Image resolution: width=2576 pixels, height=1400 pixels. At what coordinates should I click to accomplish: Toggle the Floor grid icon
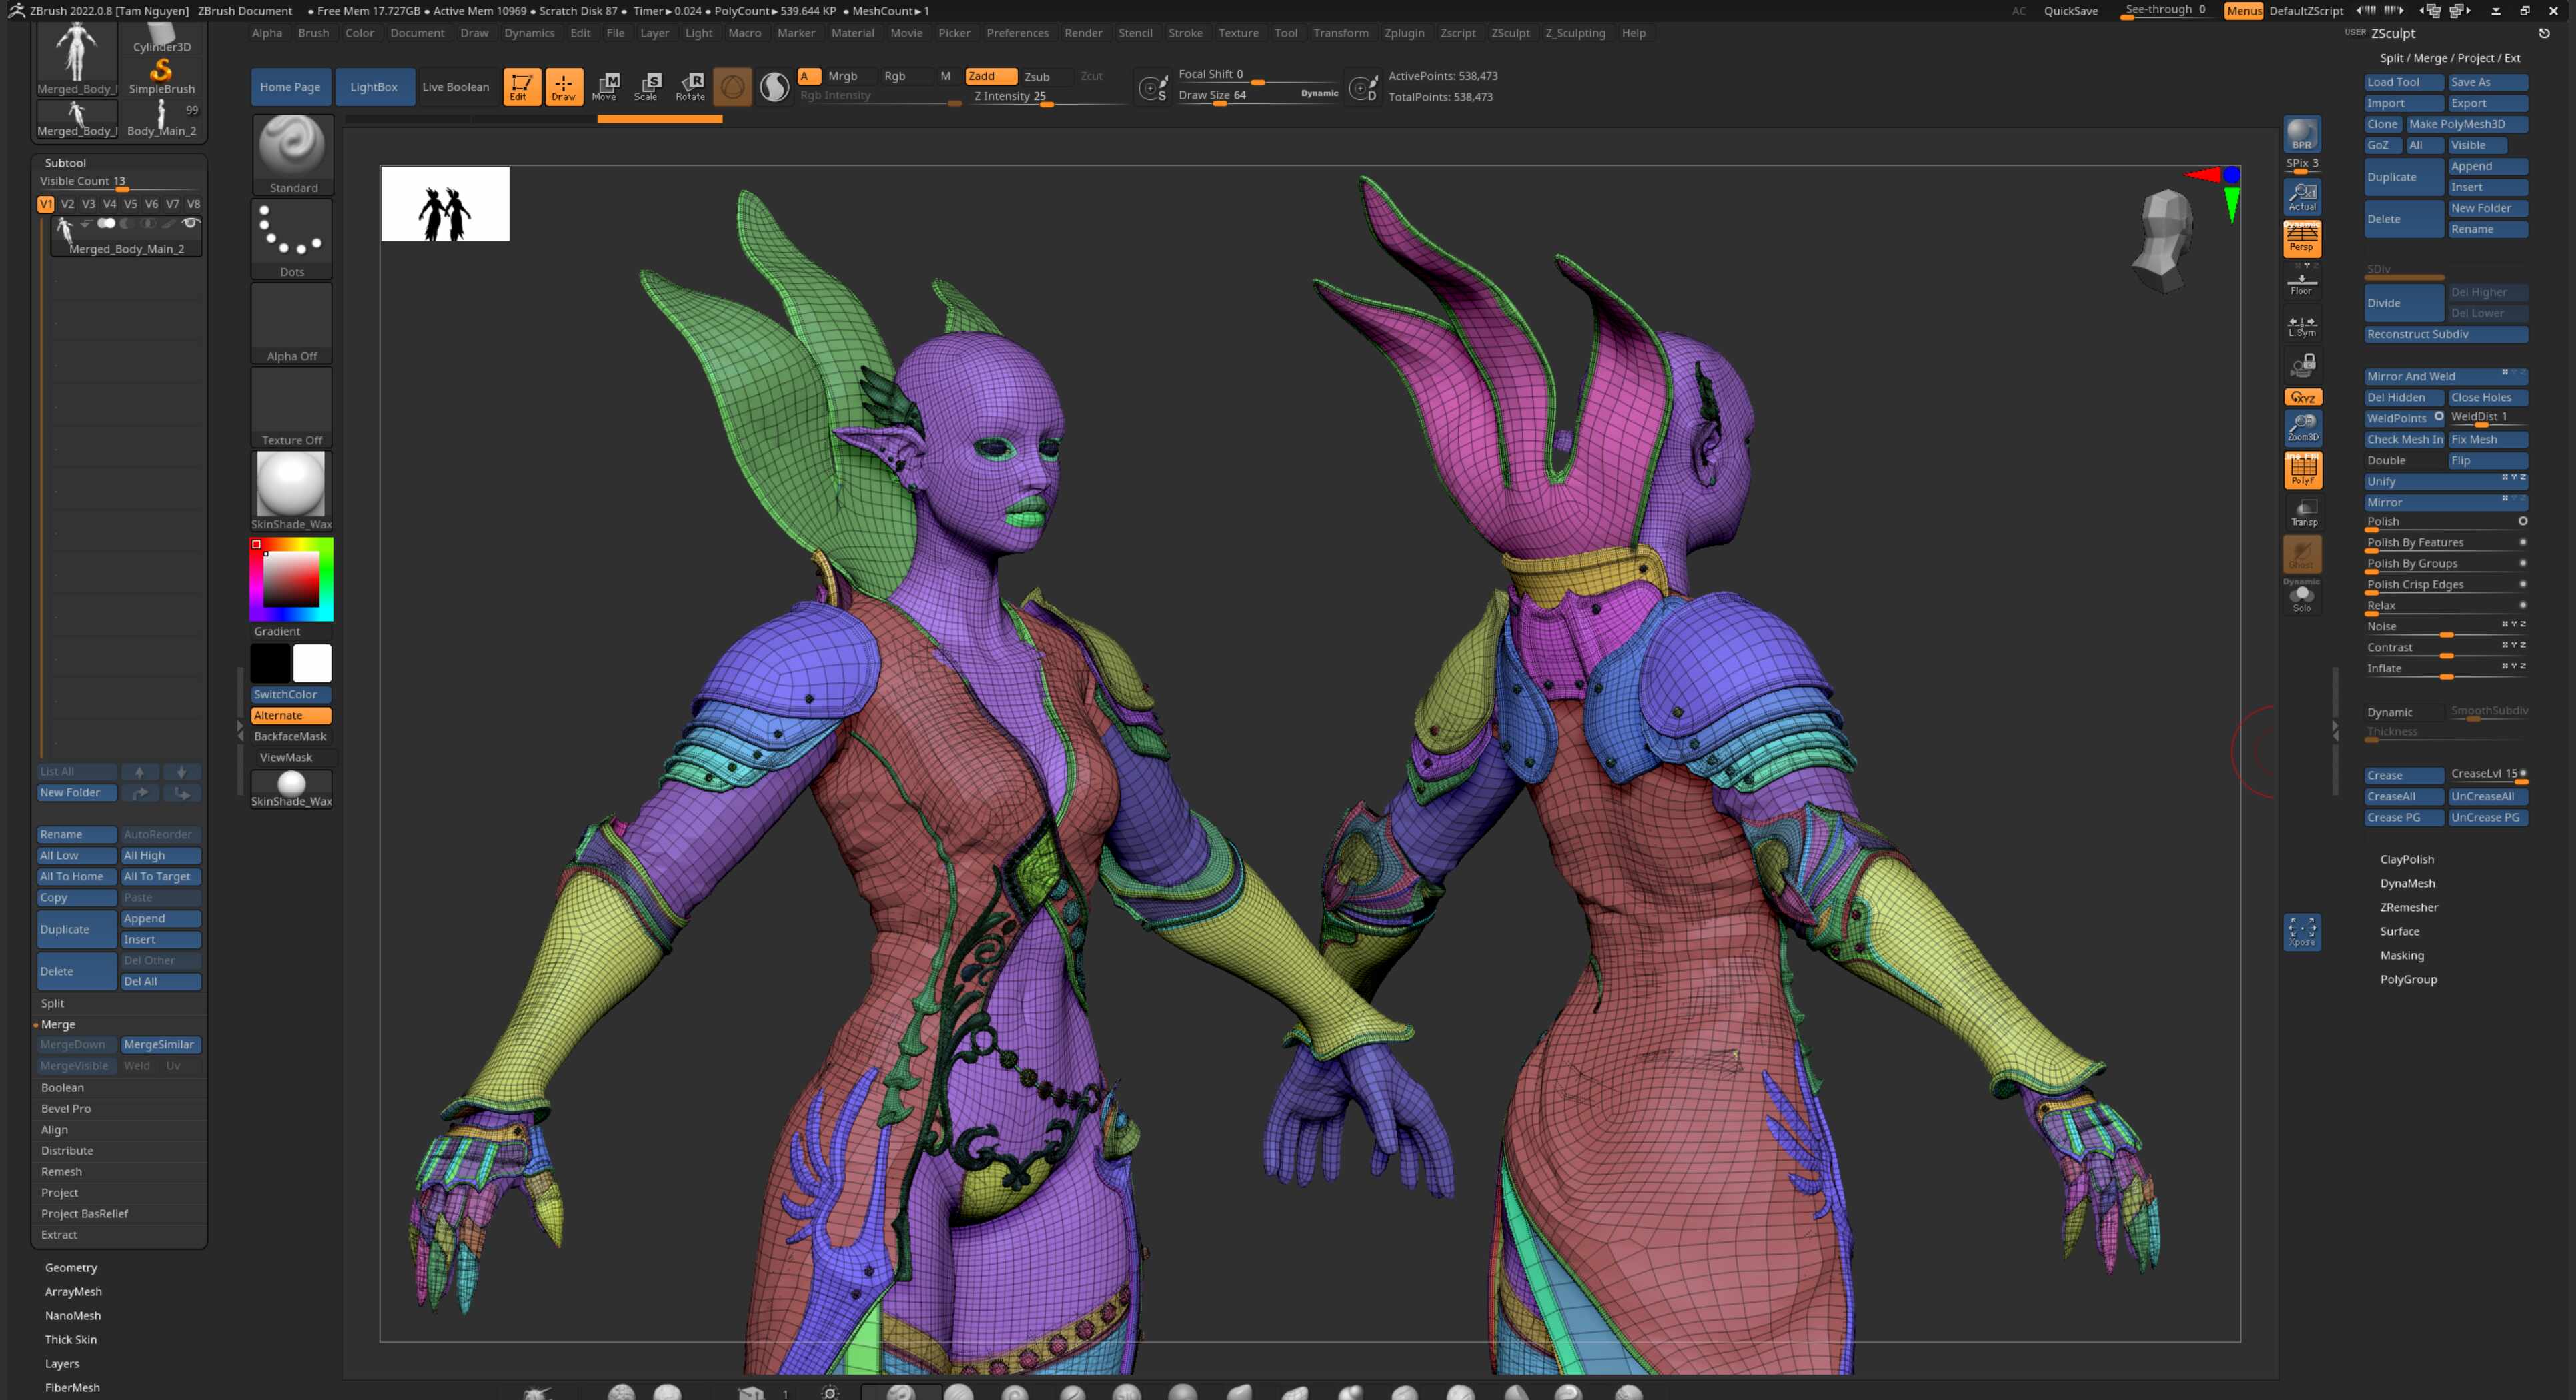tap(2301, 285)
